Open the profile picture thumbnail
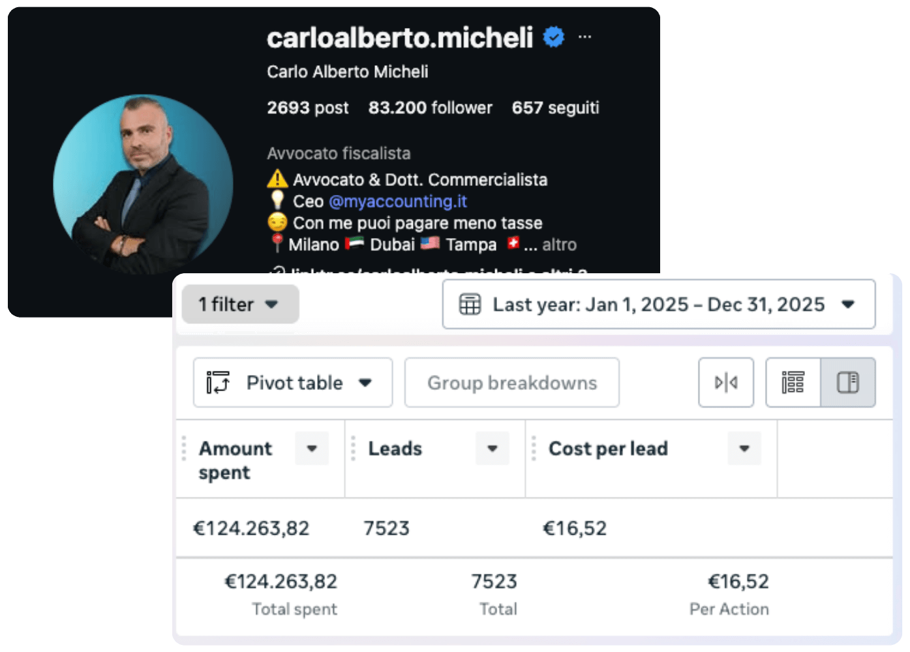The height and width of the screenshot is (652, 910). [143, 184]
